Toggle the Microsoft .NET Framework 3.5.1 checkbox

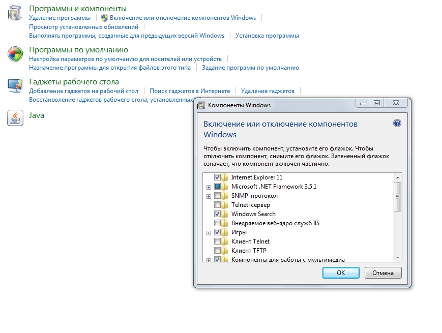pos(217,187)
